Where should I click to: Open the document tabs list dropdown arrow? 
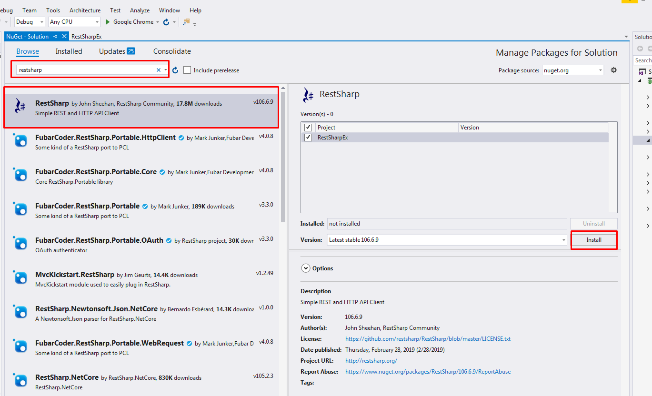(x=626, y=37)
